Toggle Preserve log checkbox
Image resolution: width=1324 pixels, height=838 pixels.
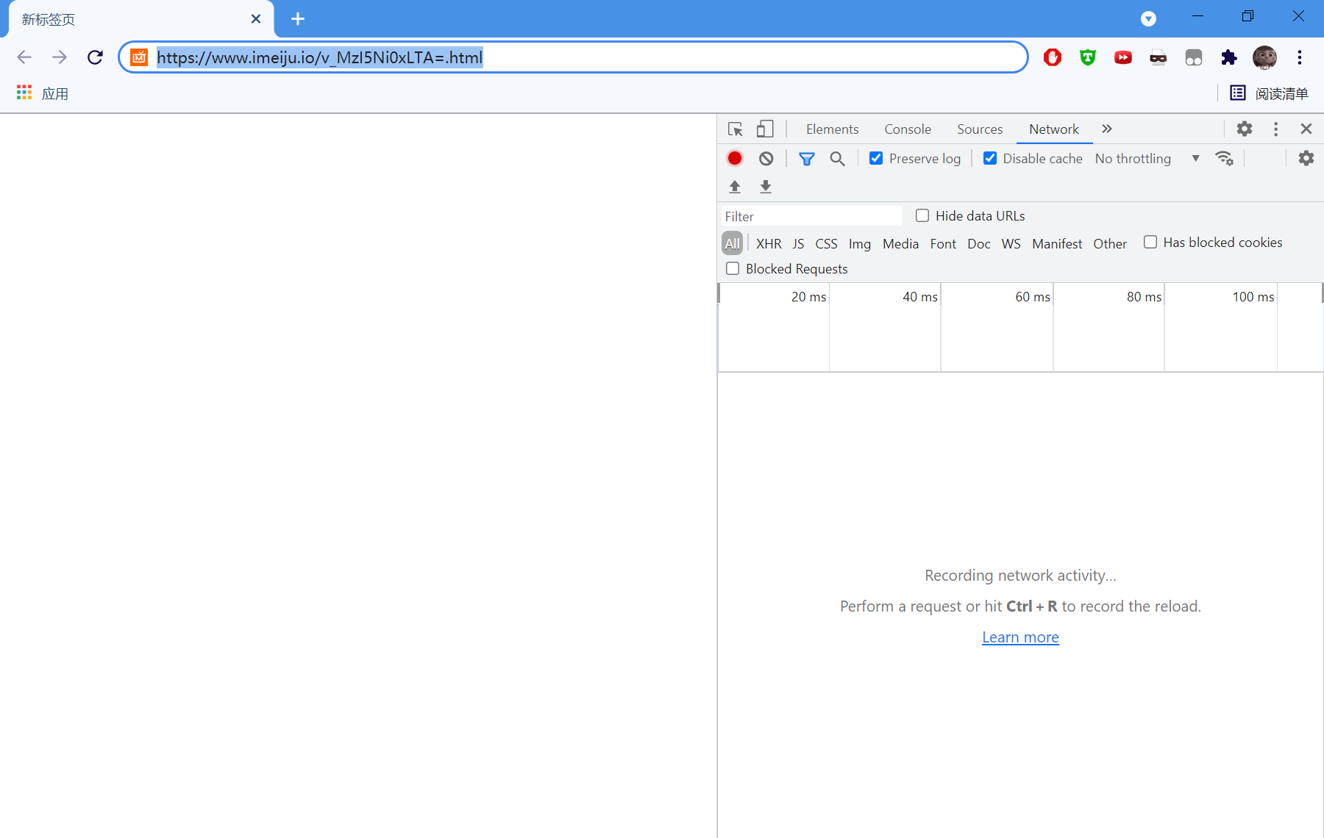(876, 158)
